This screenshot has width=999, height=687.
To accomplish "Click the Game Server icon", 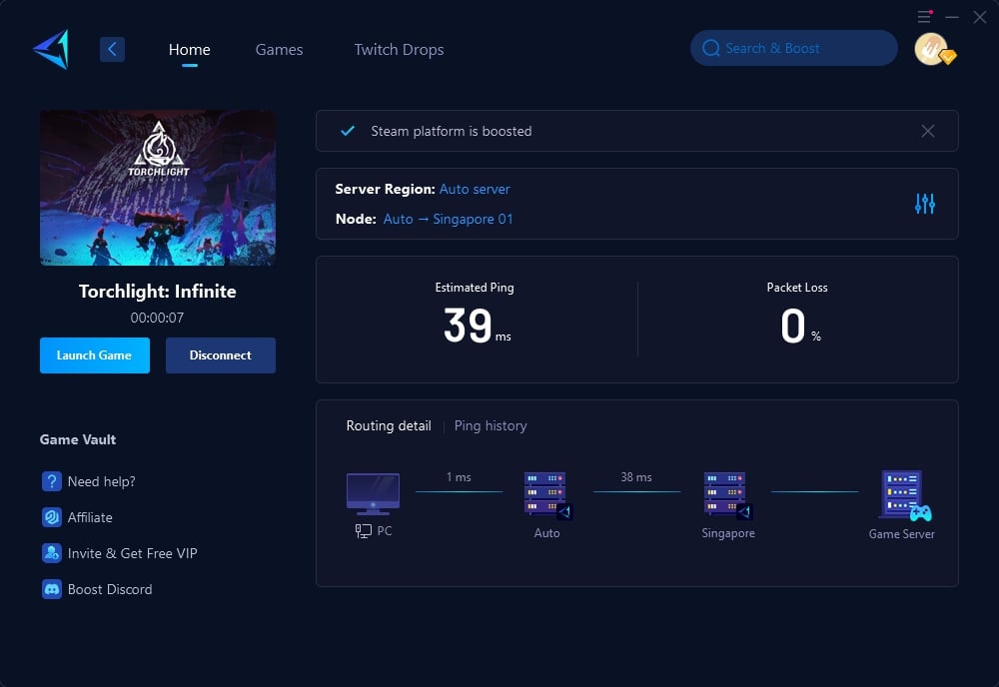I will [905, 496].
